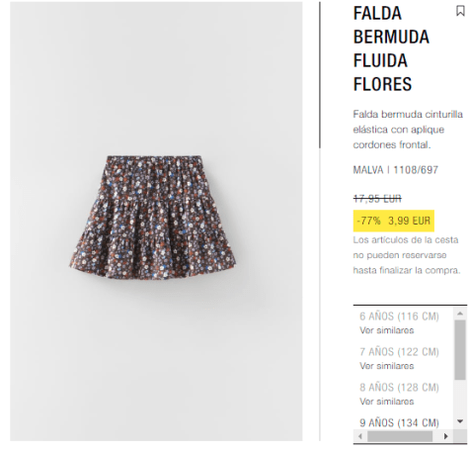This screenshot has width=469, height=452.
Task: Open Ver similares under 7 AÑOS
Action: (x=387, y=366)
